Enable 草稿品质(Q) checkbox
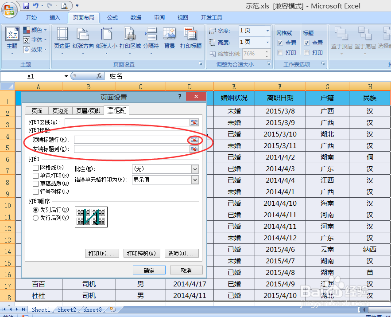The image size is (391, 317). click(x=36, y=184)
